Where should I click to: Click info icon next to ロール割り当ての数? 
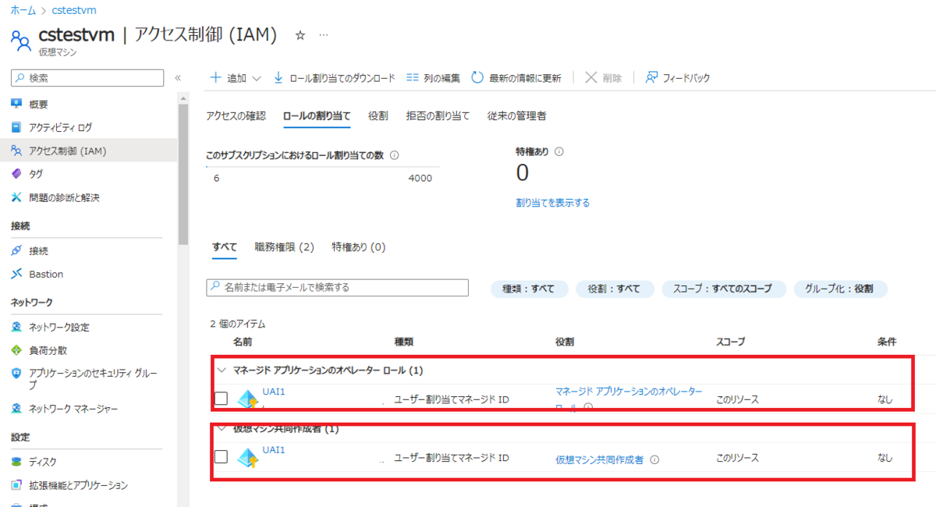click(394, 155)
